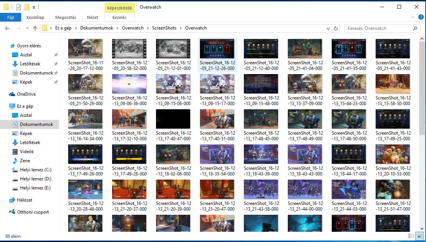Click the Forward navigation arrow
The height and width of the screenshot is (242, 426).
pyautogui.click(x=19, y=28)
